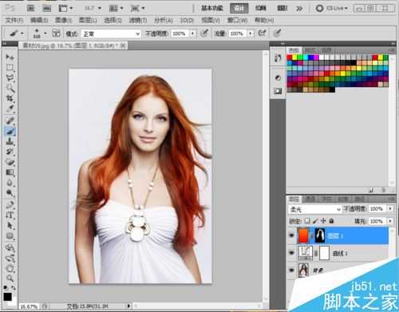Toggle lock position
Image resolution: width=399 pixels, height=312 pixels.
click(x=323, y=221)
